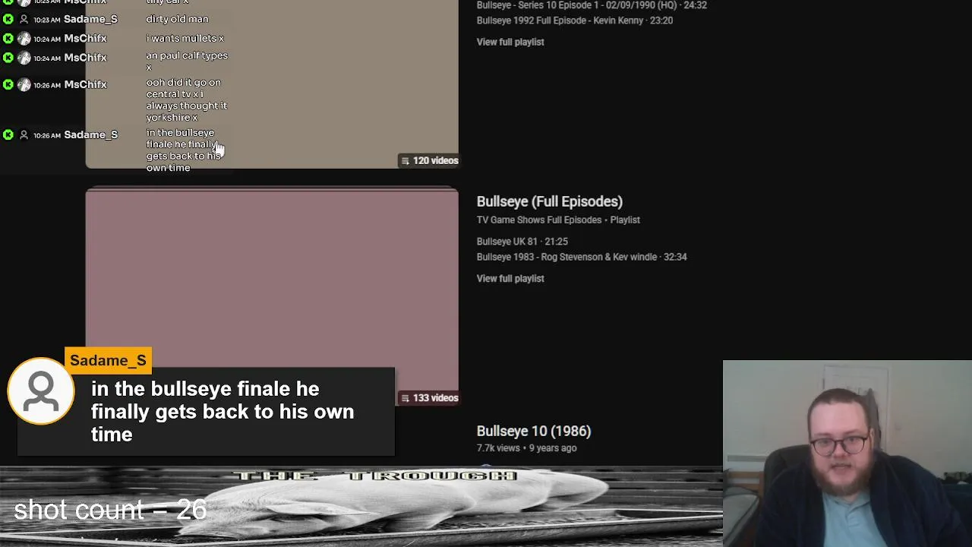Play Bullseye 1992 Full Episode Kevin Kenny

coord(575,21)
